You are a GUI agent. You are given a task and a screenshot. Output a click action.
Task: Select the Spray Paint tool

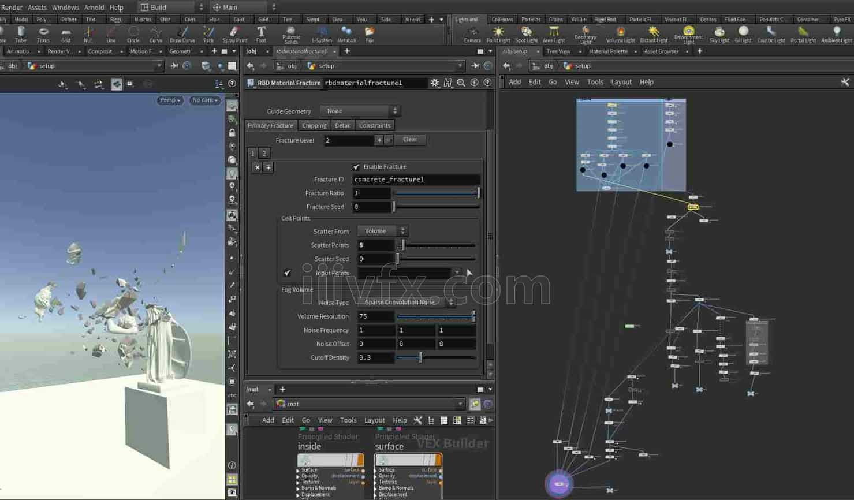[x=234, y=34]
